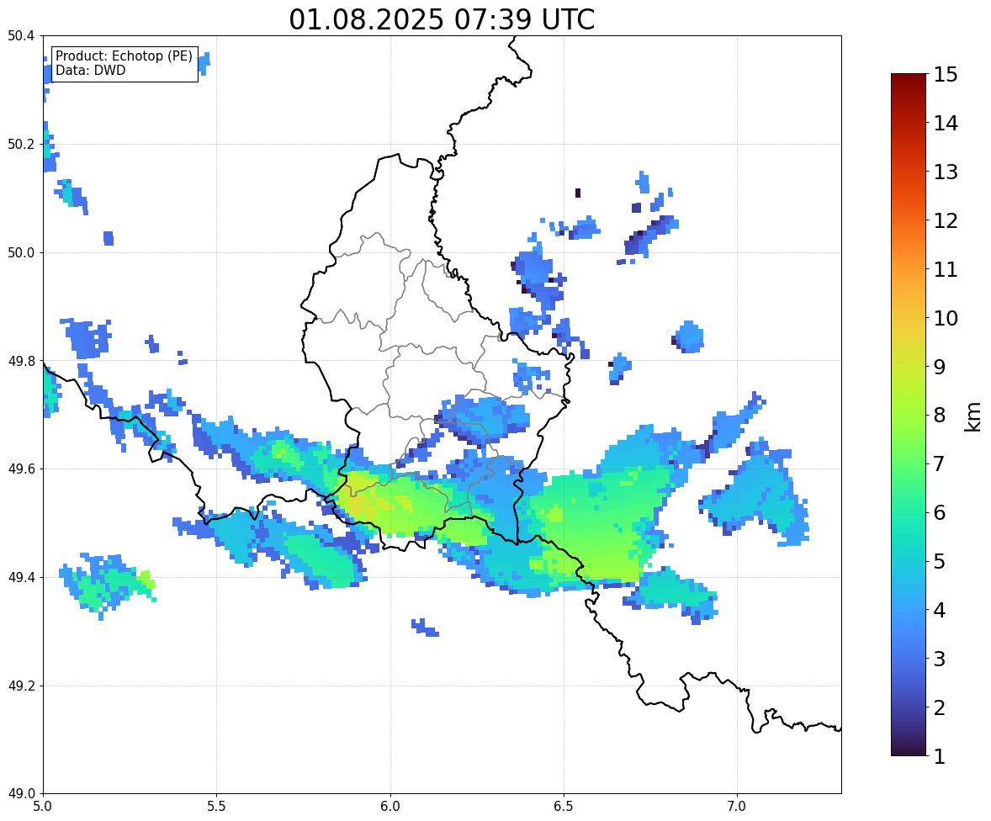This screenshot has width=991, height=821.
Task: Click the colorbar tick label 2
Action: [939, 707]
